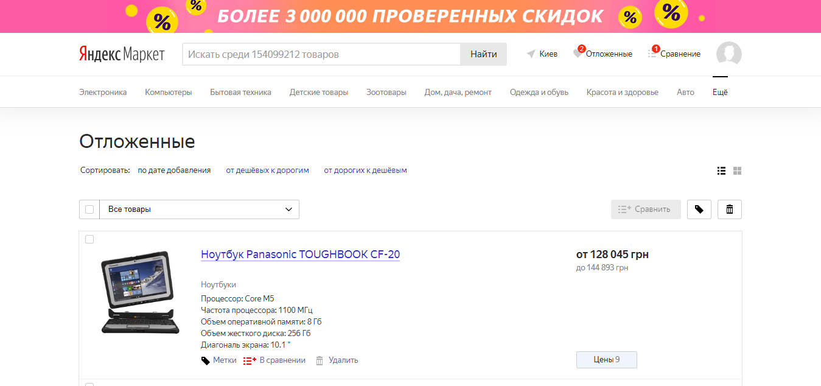Screen dimensions: 821x386
Task: Click inside the product search field
Action: pos(316,54)
